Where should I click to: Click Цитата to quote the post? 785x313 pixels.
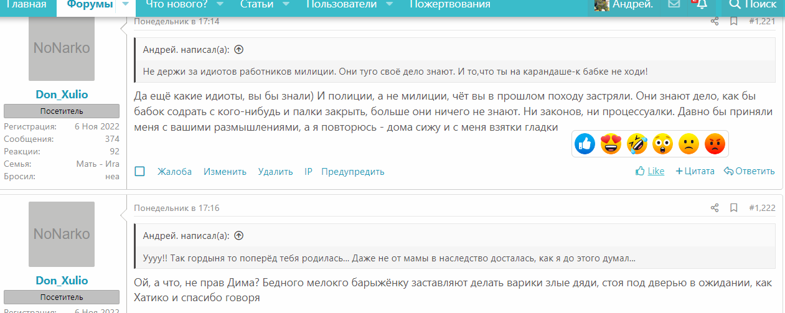point(695,171)
